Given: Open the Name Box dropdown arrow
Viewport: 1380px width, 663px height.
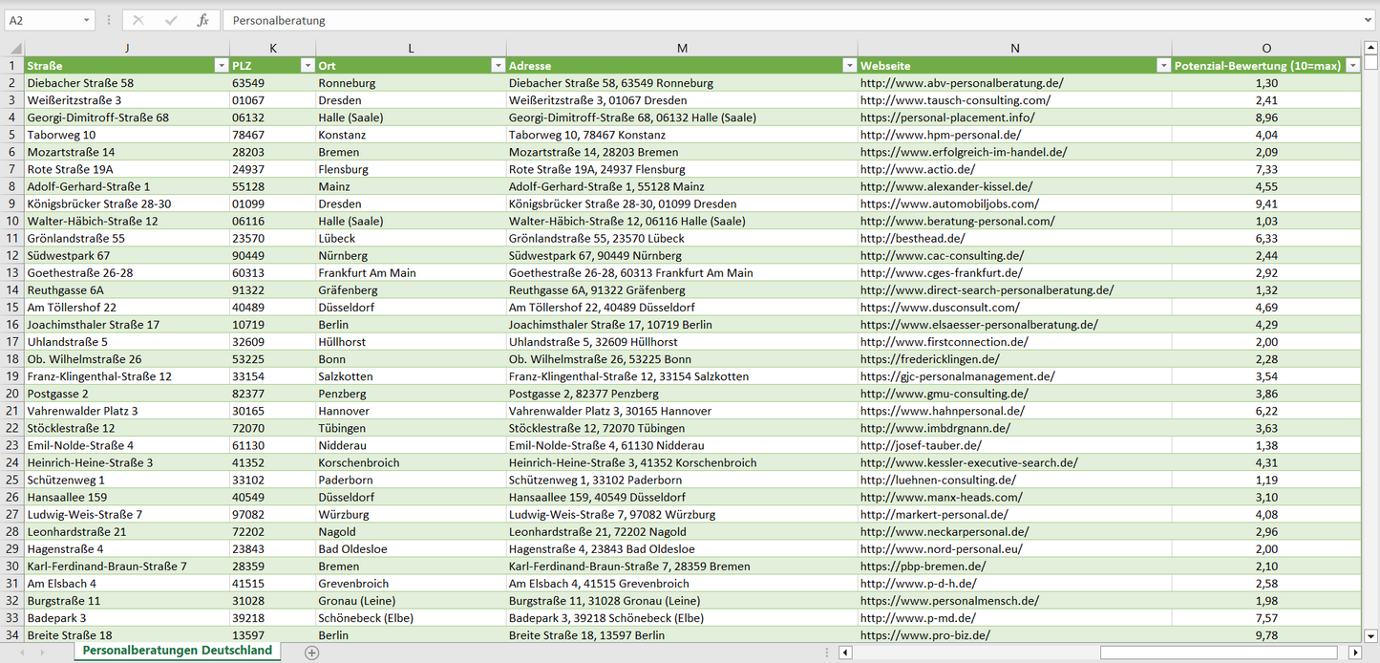Looking at the screenshot, I should click(x=87, y=20).
